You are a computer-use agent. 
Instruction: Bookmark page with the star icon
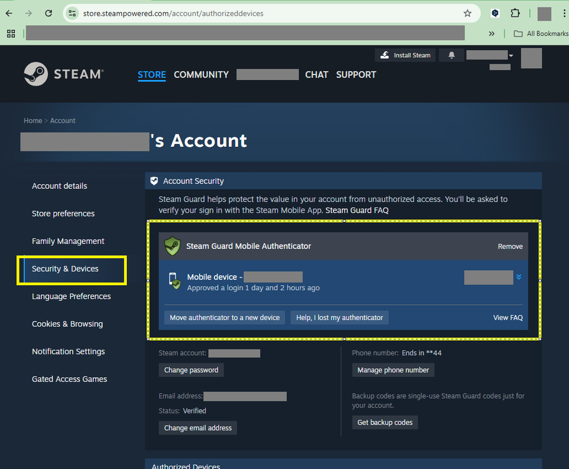pyautogui.click(x=467, y=13)
